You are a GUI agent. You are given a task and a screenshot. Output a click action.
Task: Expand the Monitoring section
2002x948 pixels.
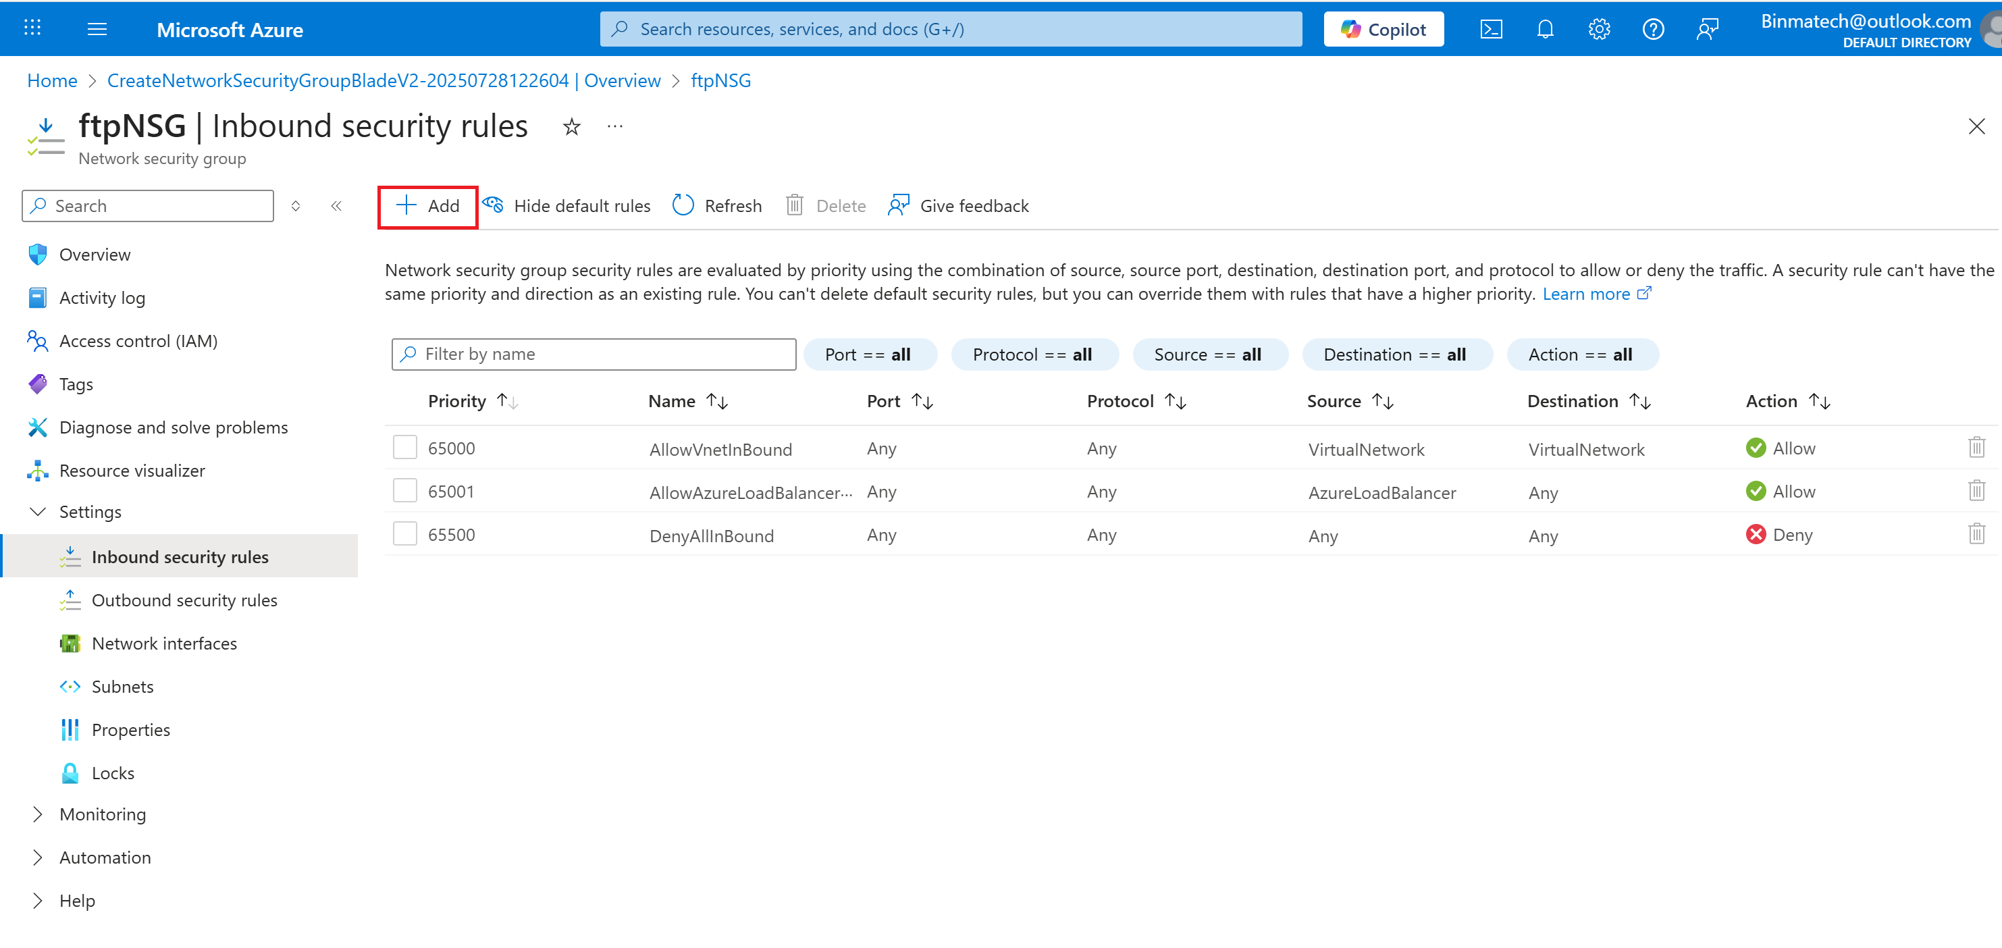pyautogui.click(x=37, y=814)
